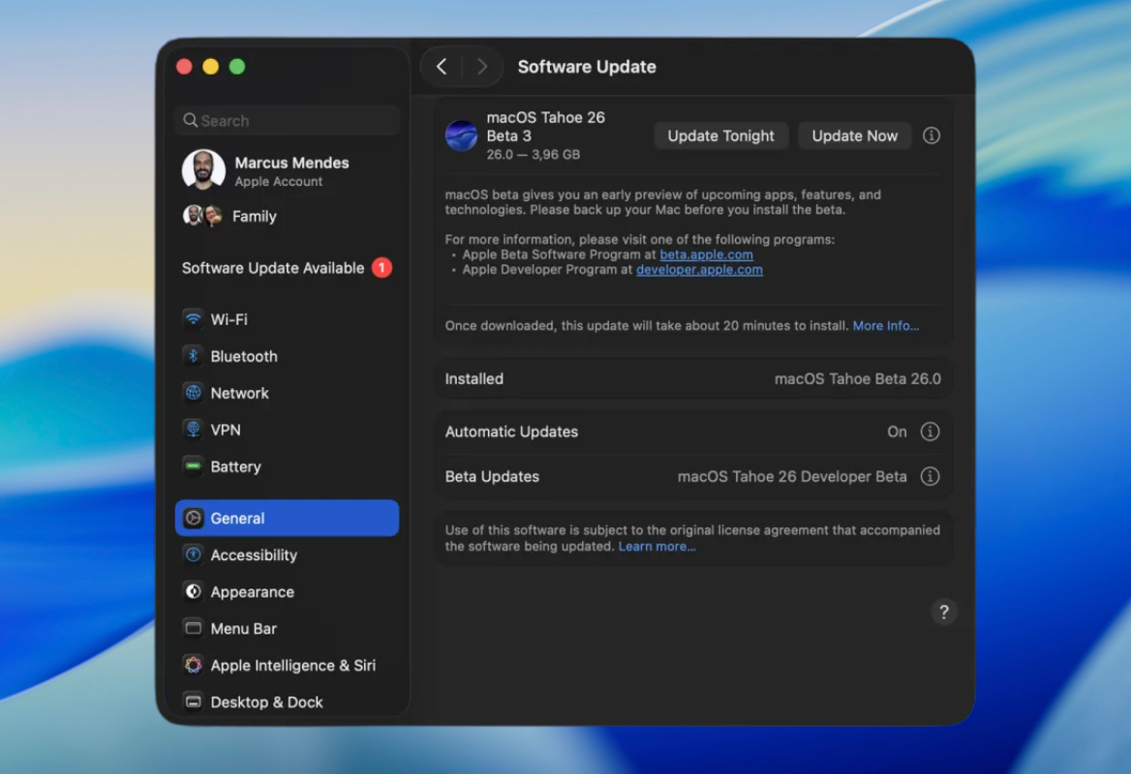Click the macOS Tahoe update icon

coord(461,135)
